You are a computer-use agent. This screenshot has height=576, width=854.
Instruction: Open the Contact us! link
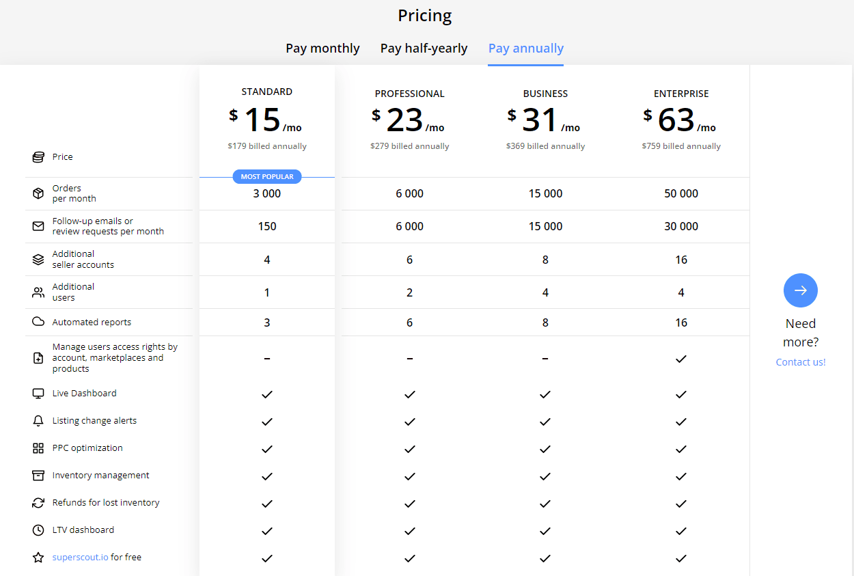coord(801,362)
